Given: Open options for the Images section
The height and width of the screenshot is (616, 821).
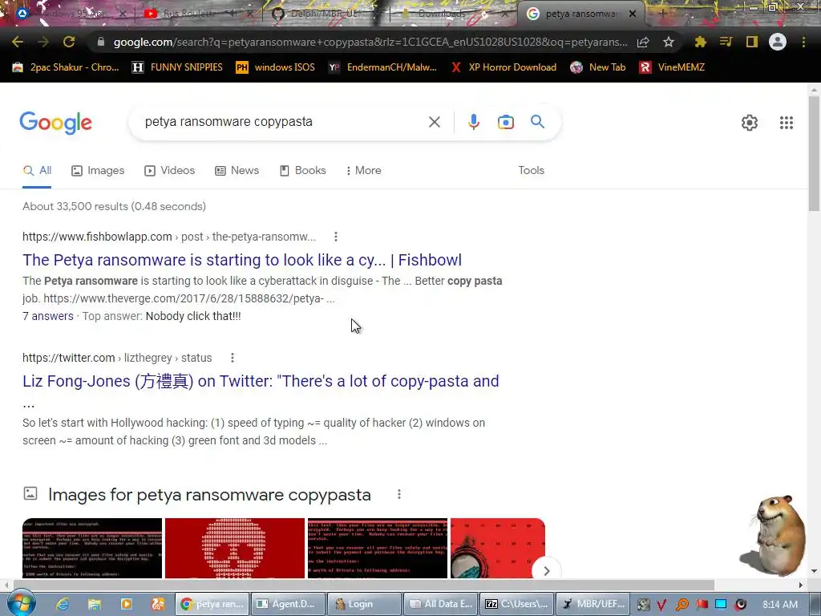Looking at the screenshot, I should click(399, 494).
